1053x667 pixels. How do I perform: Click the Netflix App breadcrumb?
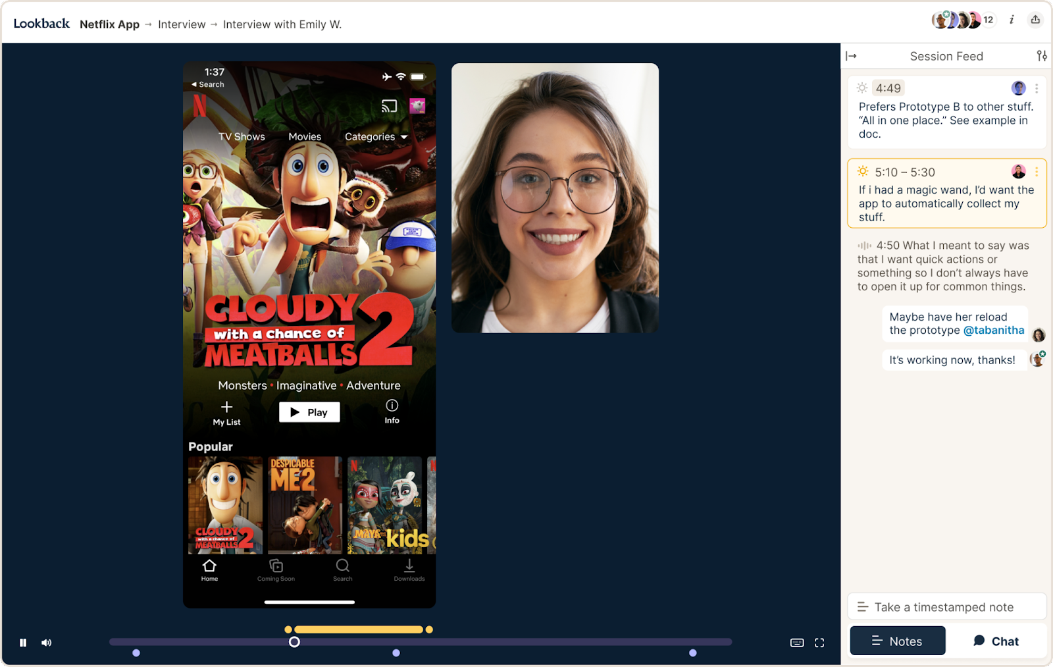coord(109,24)
